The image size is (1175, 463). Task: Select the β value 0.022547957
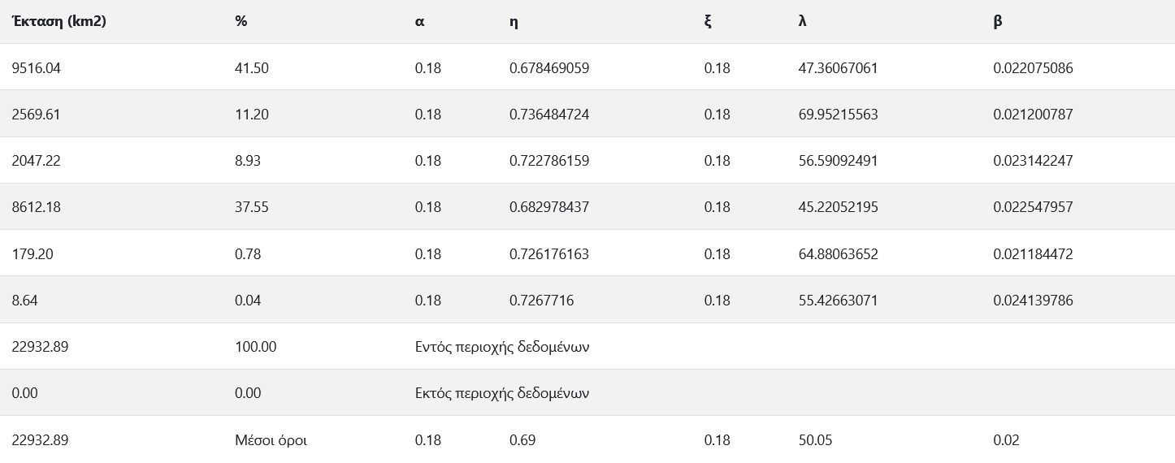(1033, 207)
